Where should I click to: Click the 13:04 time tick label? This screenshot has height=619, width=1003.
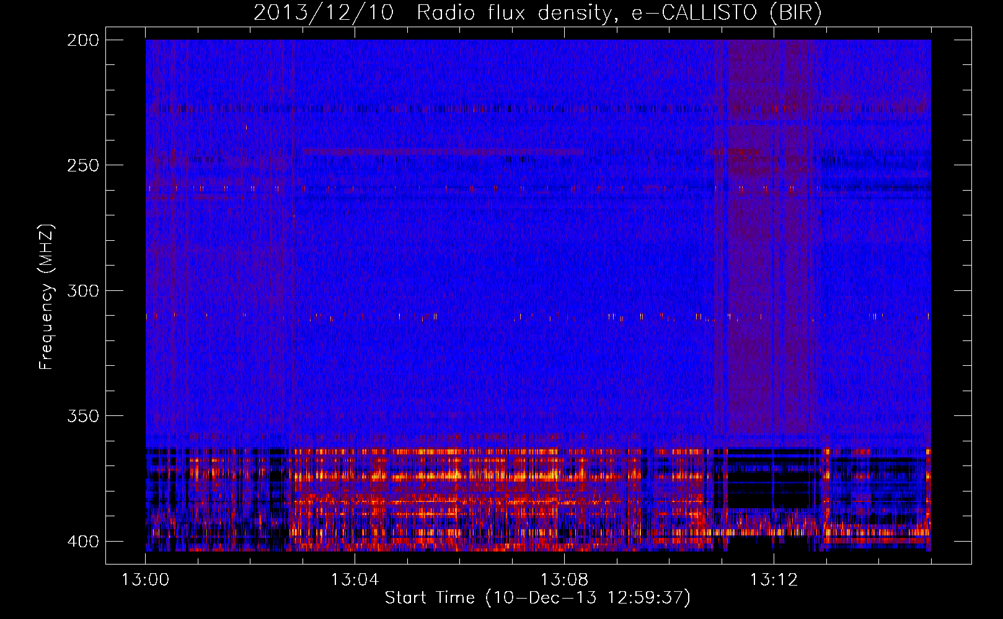point(355,580)
